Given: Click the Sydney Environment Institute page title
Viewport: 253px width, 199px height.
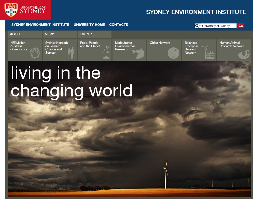Looking at the screenshot, I should [x=196, y=12].
